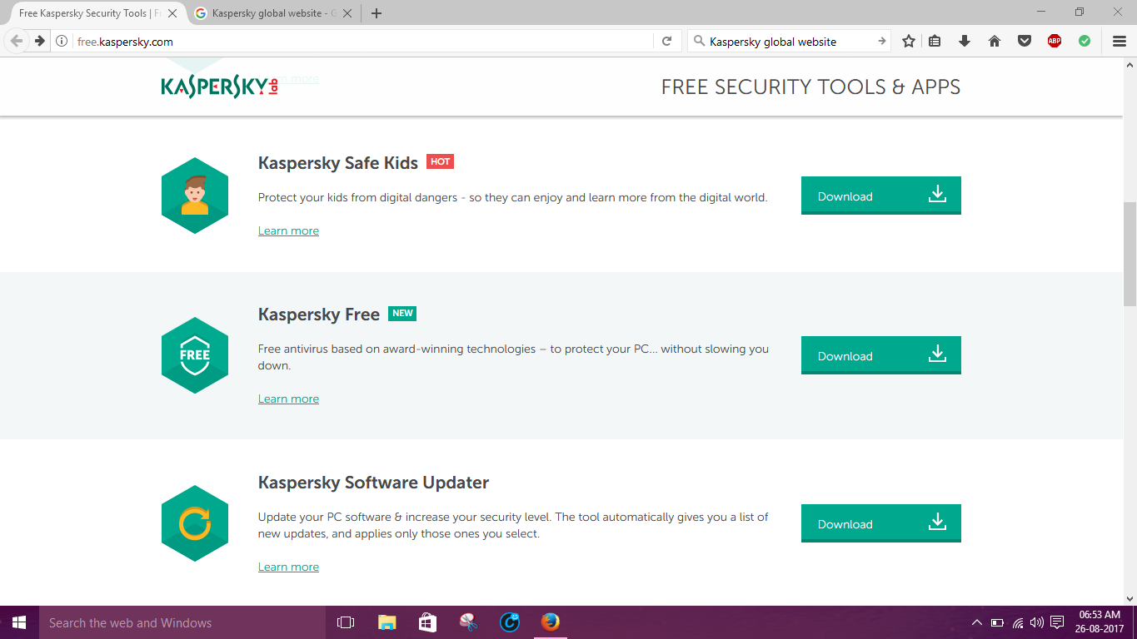Go to the browser home page
The width and height of the screenshot is (1137, 639).
coord(995,41)
